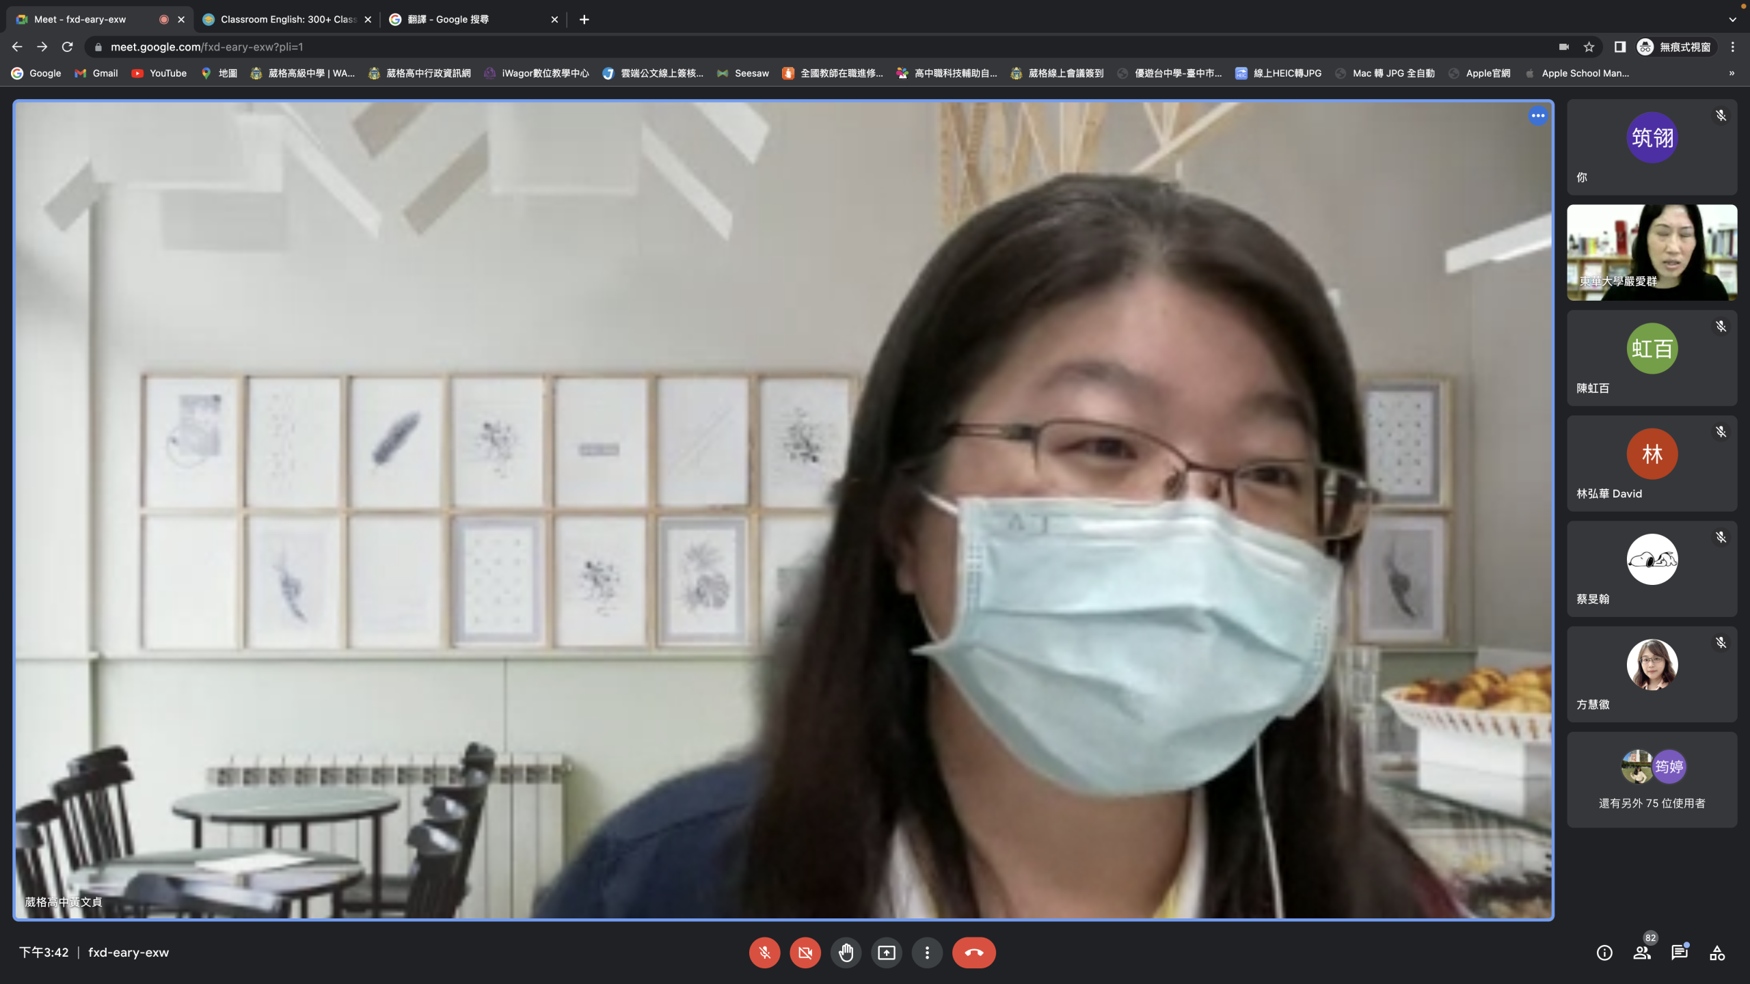The width and height of the screenshot is (1750, 984).
Task: Show hidden bookmarks with the double chevron
Action: pyautogui.click(x=1732, y=73)
